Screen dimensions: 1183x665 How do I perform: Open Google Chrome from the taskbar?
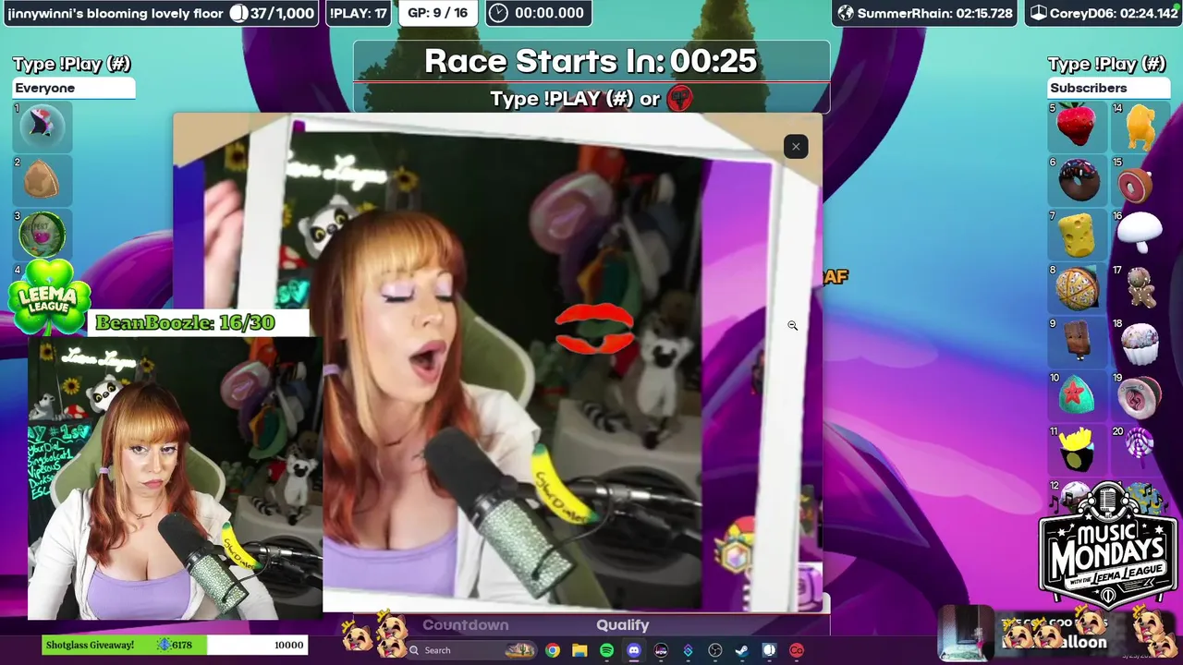553,650
